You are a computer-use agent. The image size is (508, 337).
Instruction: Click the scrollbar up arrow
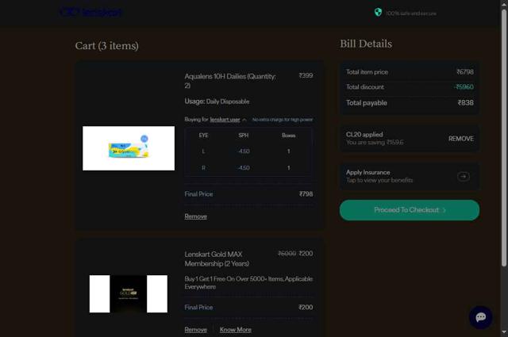coord(504,4)
